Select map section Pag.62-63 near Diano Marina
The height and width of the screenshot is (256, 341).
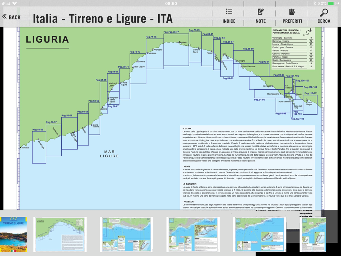(94, 119)
